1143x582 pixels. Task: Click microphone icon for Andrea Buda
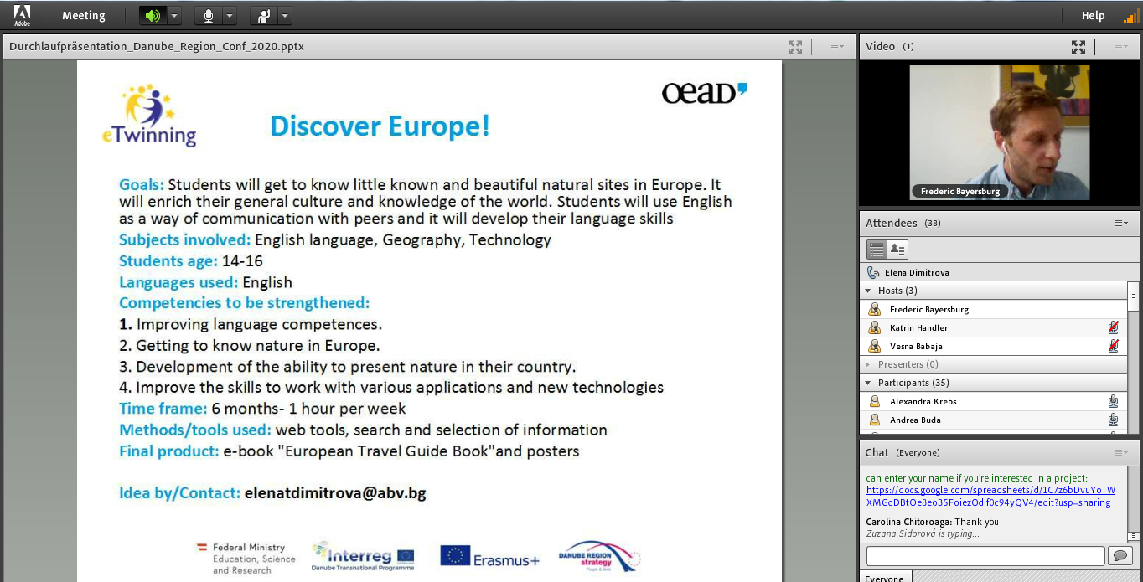1113,420
